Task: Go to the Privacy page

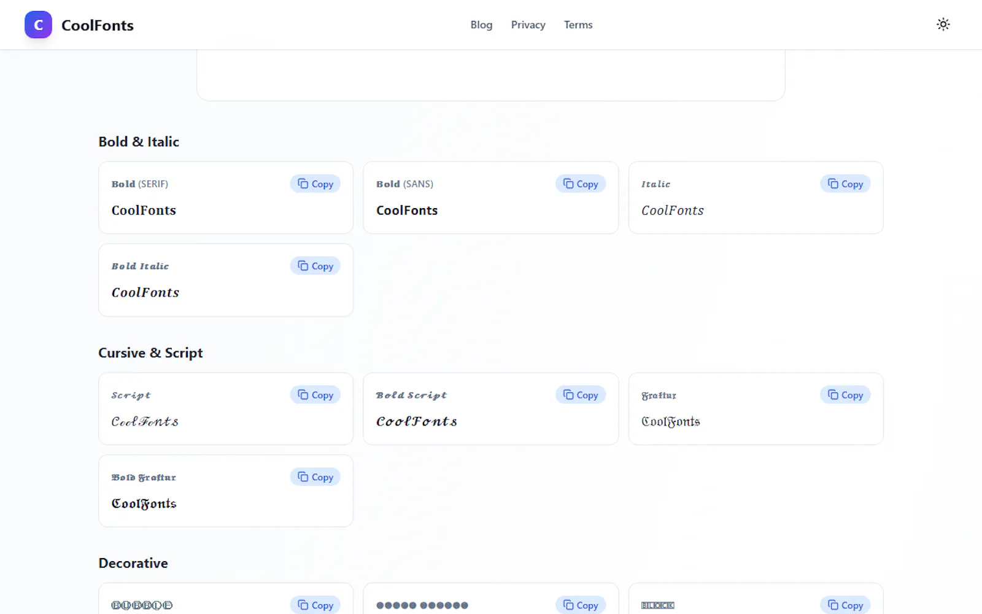Action: 528,25
